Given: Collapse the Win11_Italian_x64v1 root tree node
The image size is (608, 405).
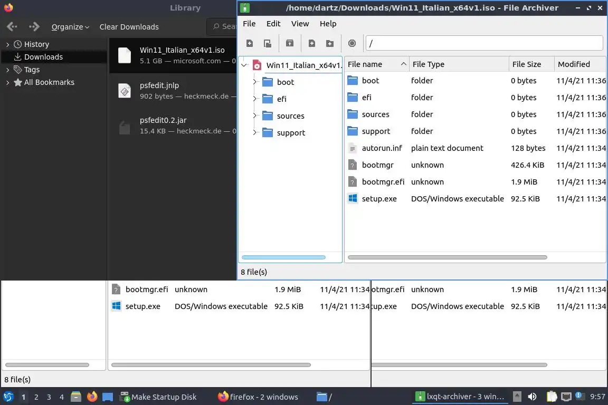Looking at the screenshot, I should [x=244, y=65].
